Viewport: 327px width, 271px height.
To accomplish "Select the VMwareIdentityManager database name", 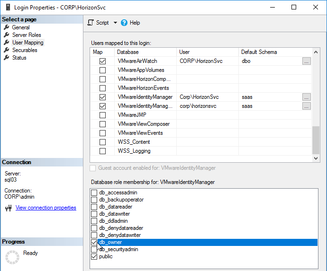I will click(x=145, y=97).
